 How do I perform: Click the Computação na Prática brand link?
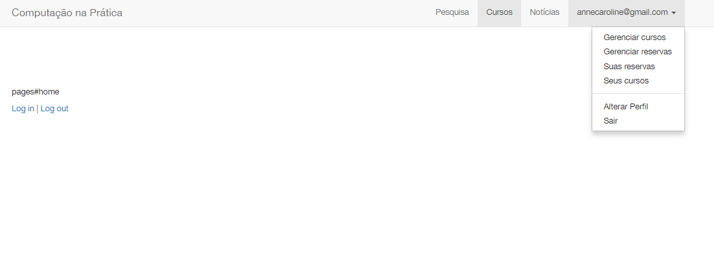pos(67,13)
